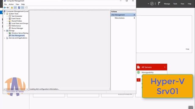Open the Help menu in Computer Management
195x109 pixels.
(23, 4)
